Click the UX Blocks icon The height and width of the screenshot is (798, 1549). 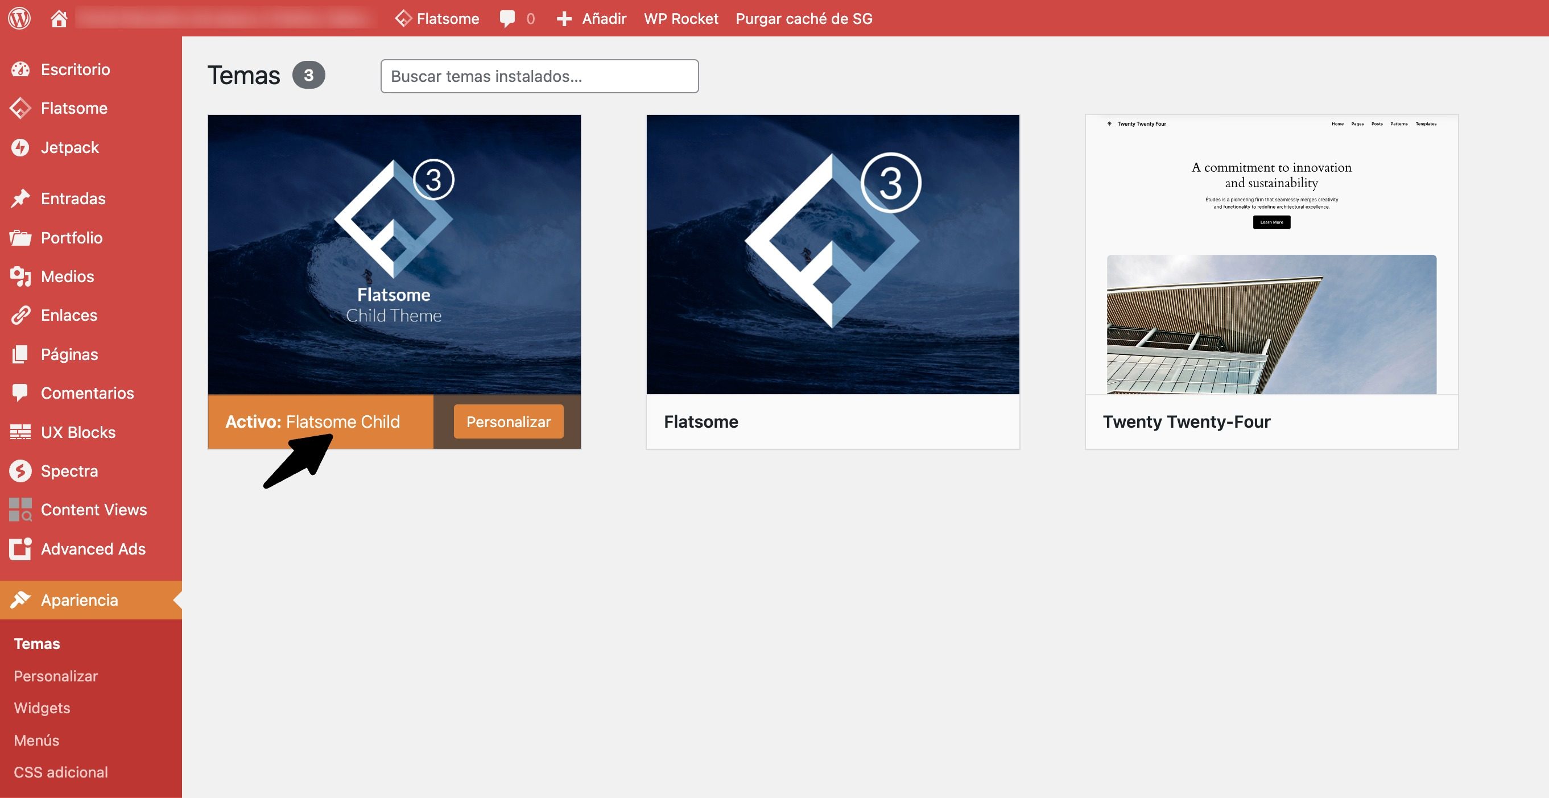pos(20,432)
